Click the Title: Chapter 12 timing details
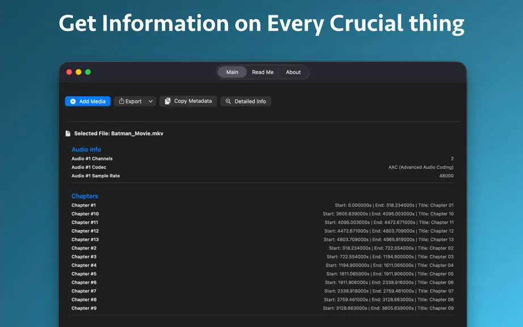The width and height of the screenshot is (523, 327). [x=389, y=231]
